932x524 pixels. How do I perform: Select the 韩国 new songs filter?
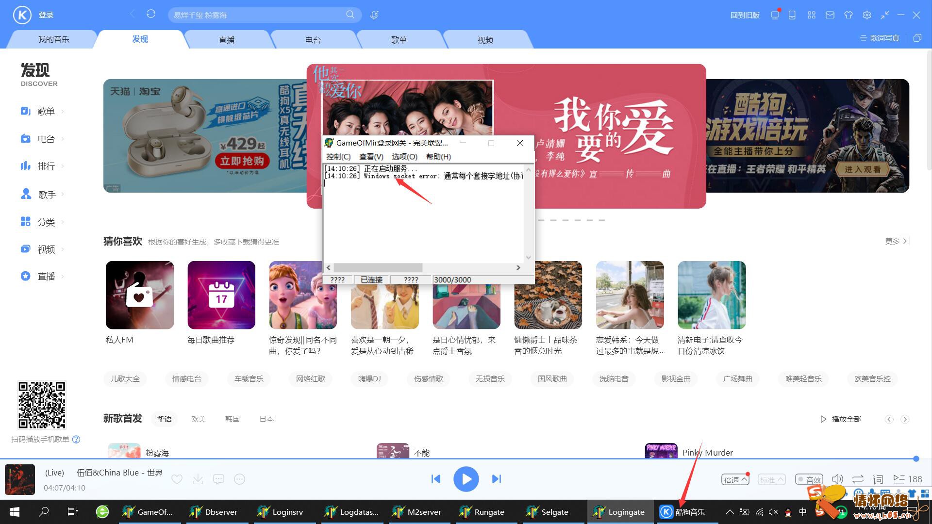(x=233, y=419)
